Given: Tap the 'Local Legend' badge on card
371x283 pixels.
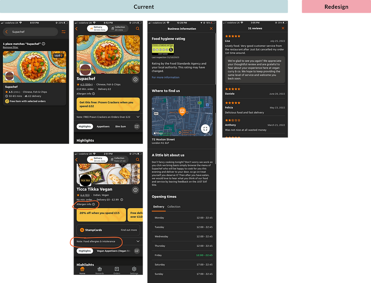Looking at the screenshot, I should (59, 56).
